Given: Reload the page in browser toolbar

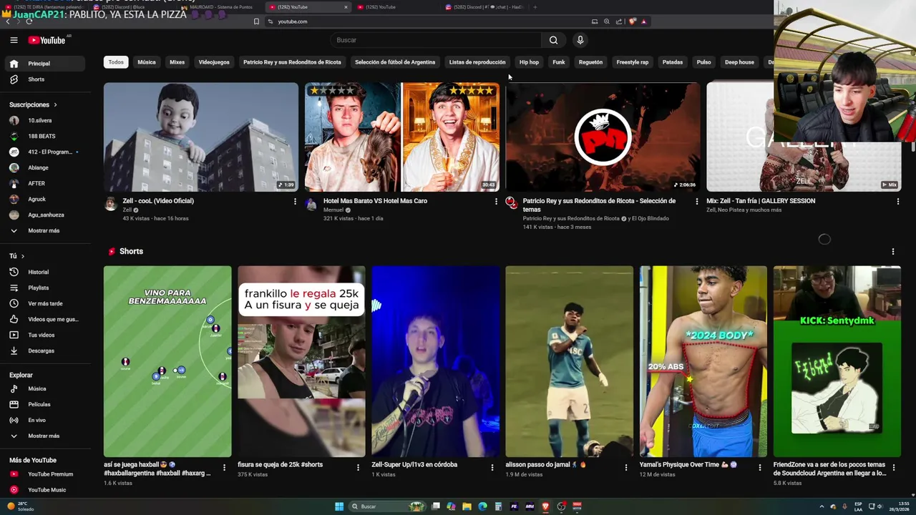Looking at the screenshot, I should pyautogui.click(x=29, y=21).
